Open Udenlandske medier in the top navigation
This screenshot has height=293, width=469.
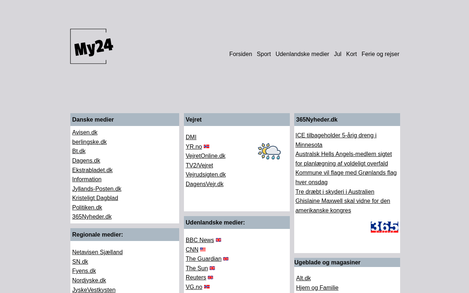[x=302, y=54]
